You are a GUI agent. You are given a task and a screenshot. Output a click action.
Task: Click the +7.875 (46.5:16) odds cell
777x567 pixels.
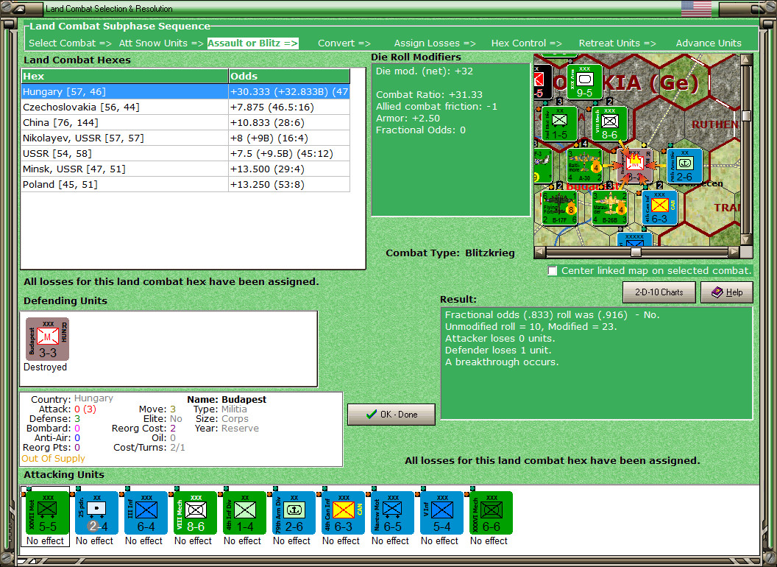point(289,108)
